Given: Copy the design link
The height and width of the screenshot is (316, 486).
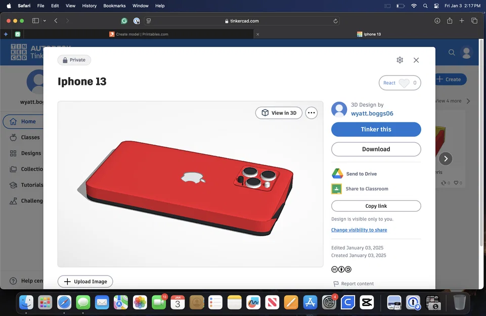Looking at the screenshot, I should (x=376, y=206).
